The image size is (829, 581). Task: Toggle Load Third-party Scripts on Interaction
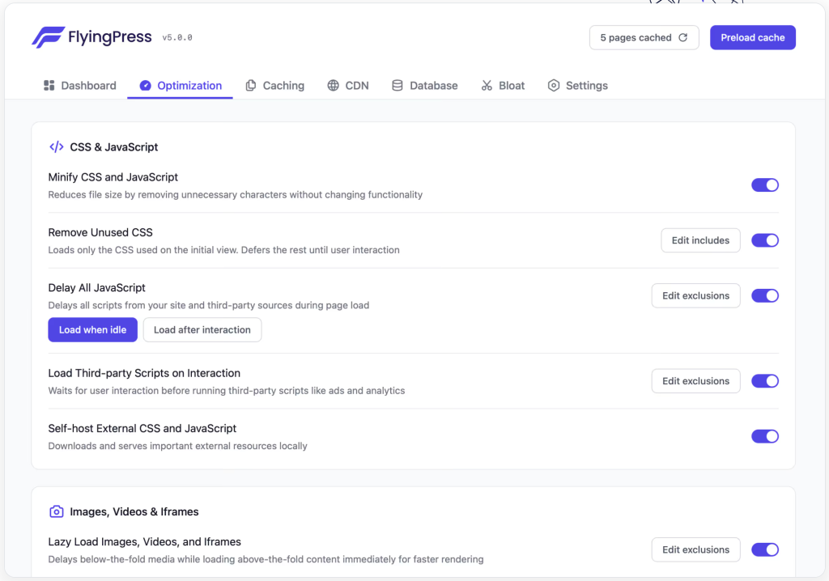(x=765, y=381)
